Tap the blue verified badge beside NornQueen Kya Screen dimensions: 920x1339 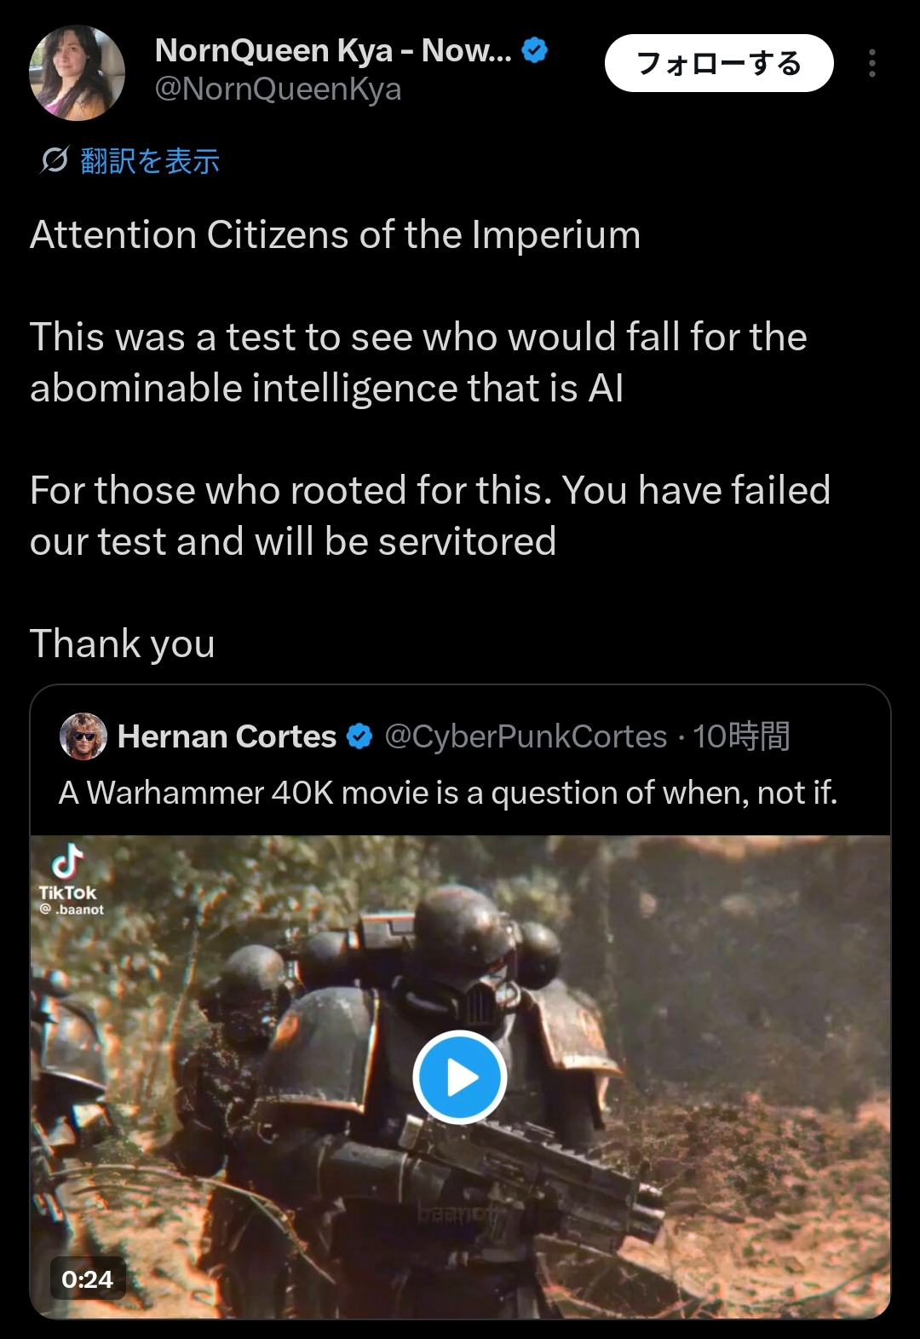(x=534, y=51)
